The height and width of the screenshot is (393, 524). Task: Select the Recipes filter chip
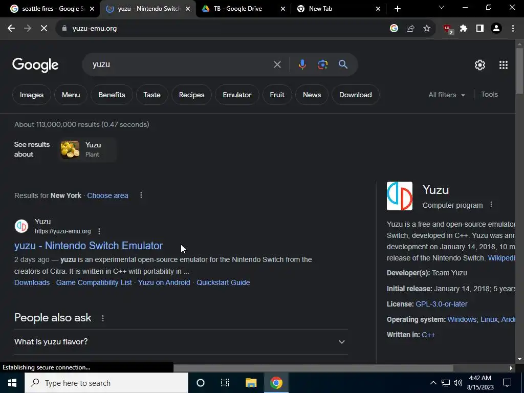pyautogui.click(x=191, y=95)
